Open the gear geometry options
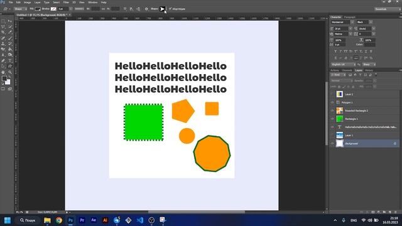This screenshot has width=402, height=226. tap(146, 9)
